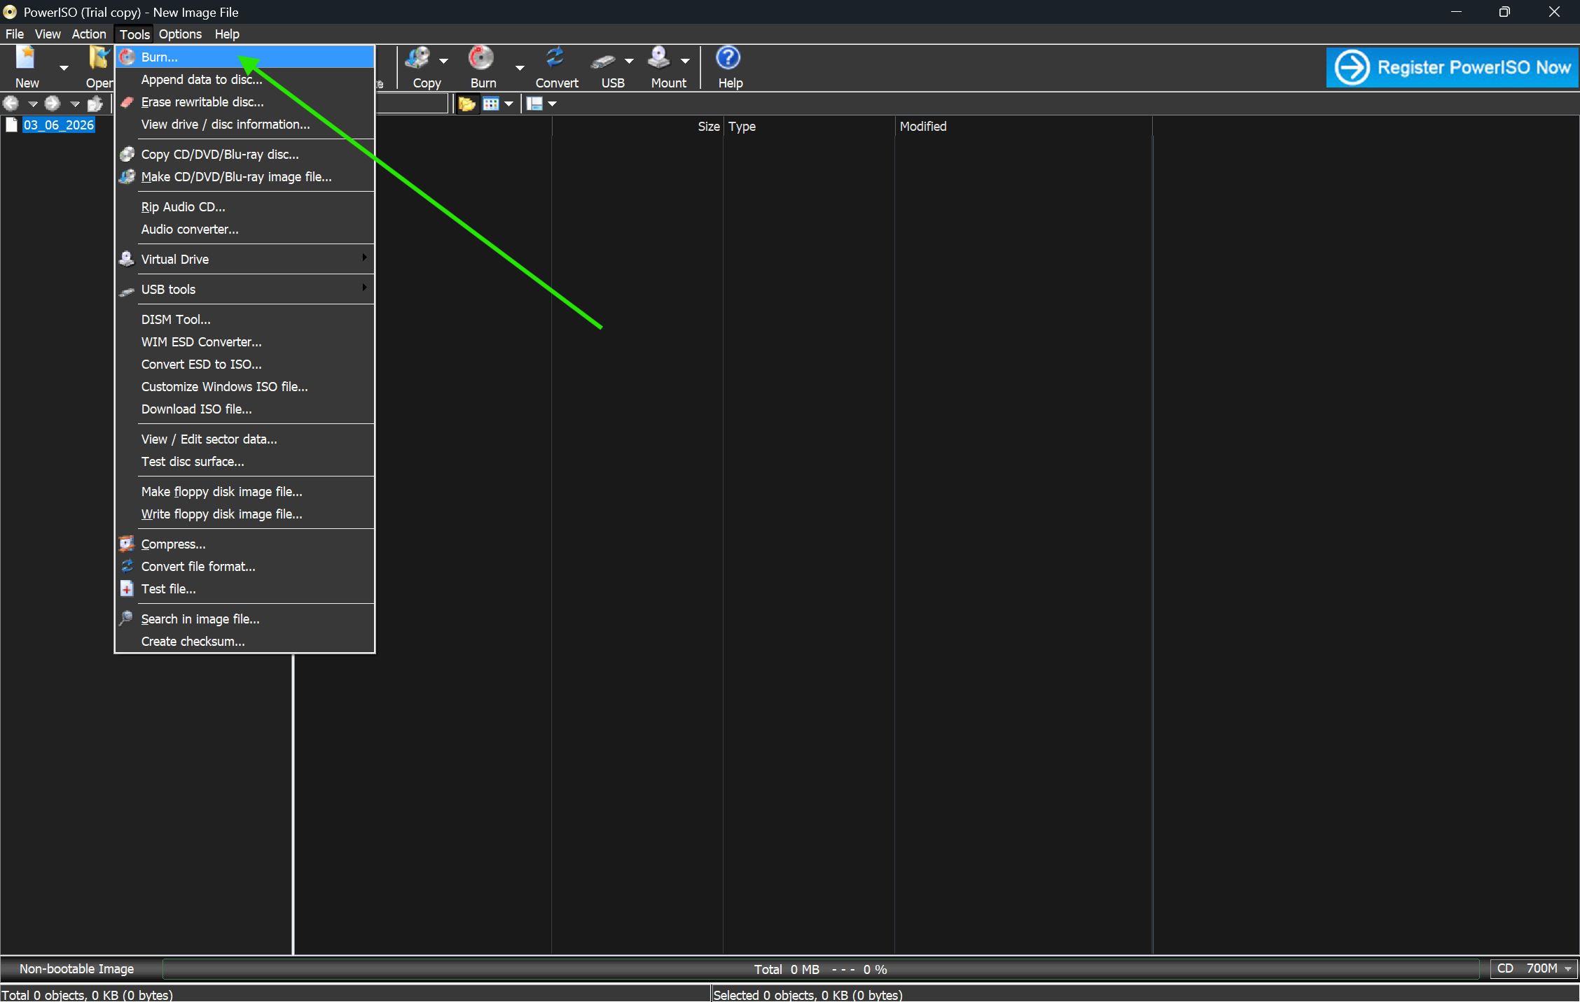Open the Options menu
Image resolution: width=1580 pixels, height=1002 pixels.
[x=180, y=34]
